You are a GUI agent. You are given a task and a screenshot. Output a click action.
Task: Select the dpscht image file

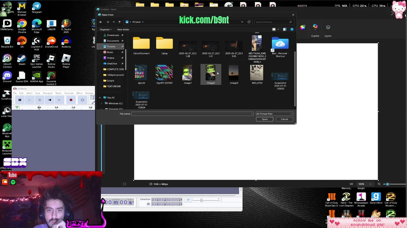pos(141,75)
